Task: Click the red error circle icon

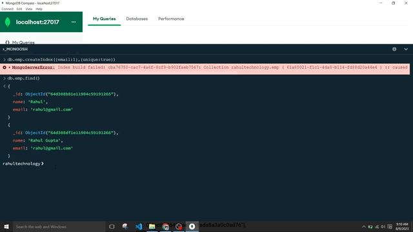Action: [5, 68]
